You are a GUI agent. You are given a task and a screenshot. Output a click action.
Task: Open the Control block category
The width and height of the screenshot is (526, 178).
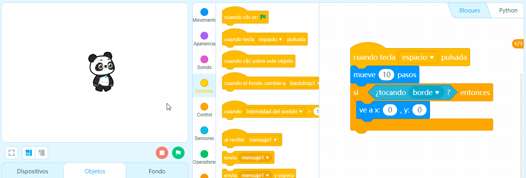click(x=204, y=110)
